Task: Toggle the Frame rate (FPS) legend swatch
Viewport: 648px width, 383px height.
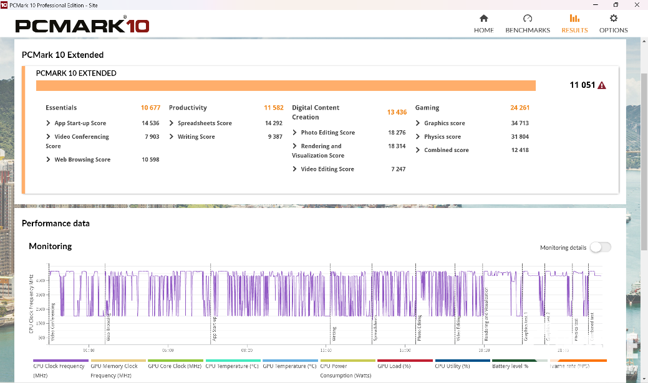Action: [x=578, y=361]
